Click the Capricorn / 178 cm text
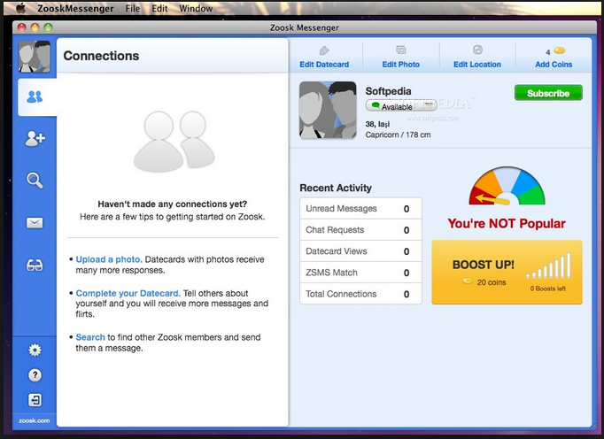604x439 pixels. 398,135
